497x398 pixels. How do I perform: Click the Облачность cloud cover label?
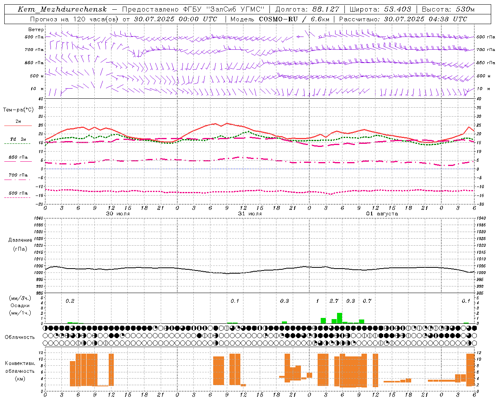(20, 337)
